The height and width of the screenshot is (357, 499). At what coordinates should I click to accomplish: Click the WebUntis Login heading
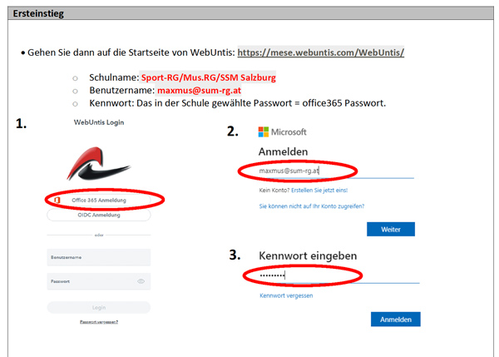click(99, 122)
